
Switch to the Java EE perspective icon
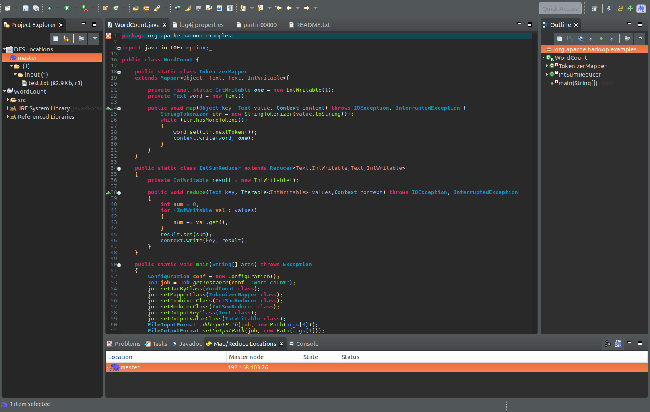click(609, 8)
